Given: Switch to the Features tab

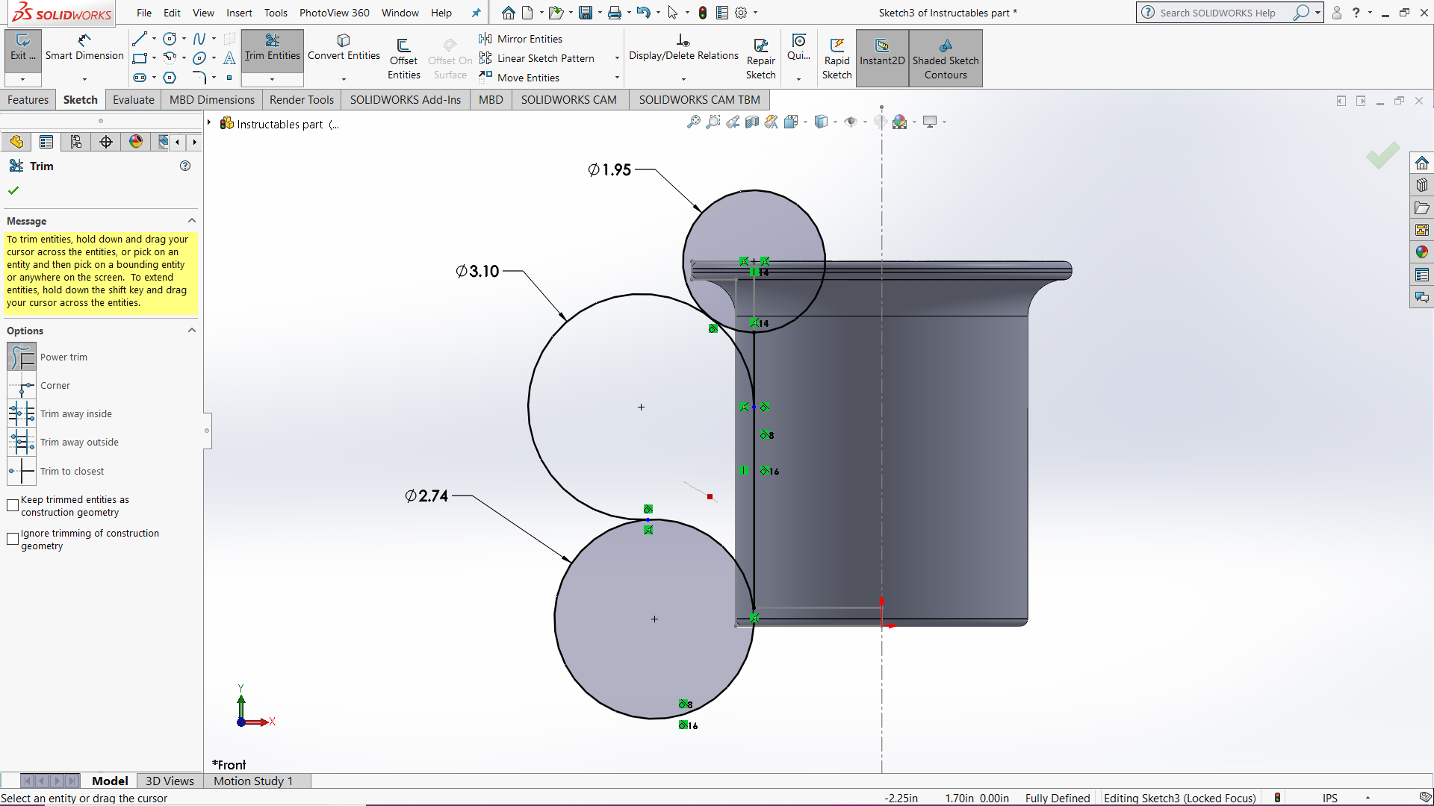Looking at the screenshot, I should click(x=28, y=99).
